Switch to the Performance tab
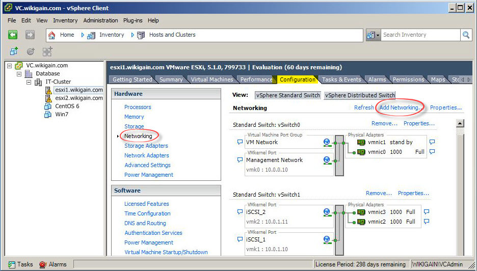This screenshot has height=271, width=477. pos(256,79)
